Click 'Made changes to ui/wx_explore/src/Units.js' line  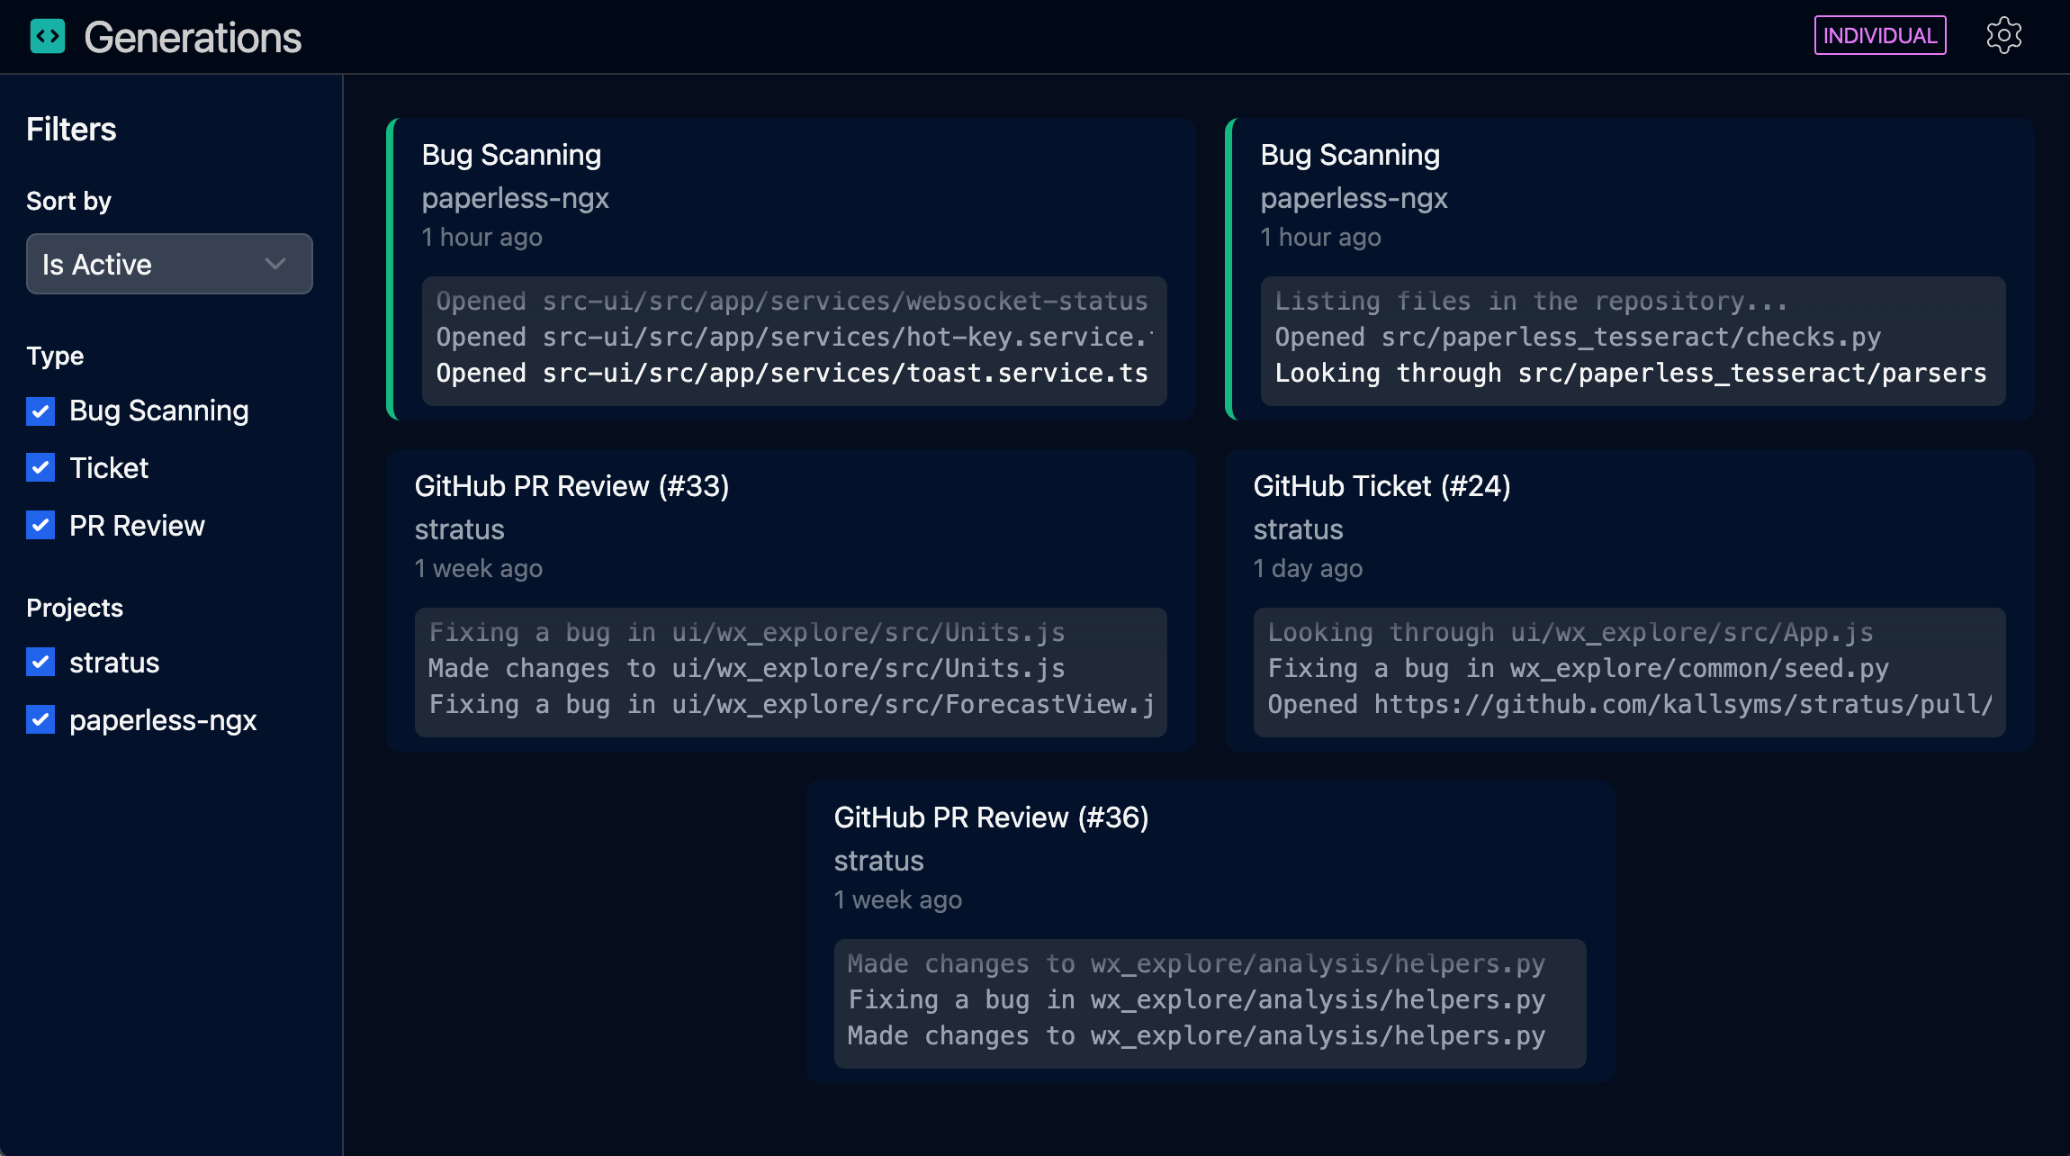747,668
